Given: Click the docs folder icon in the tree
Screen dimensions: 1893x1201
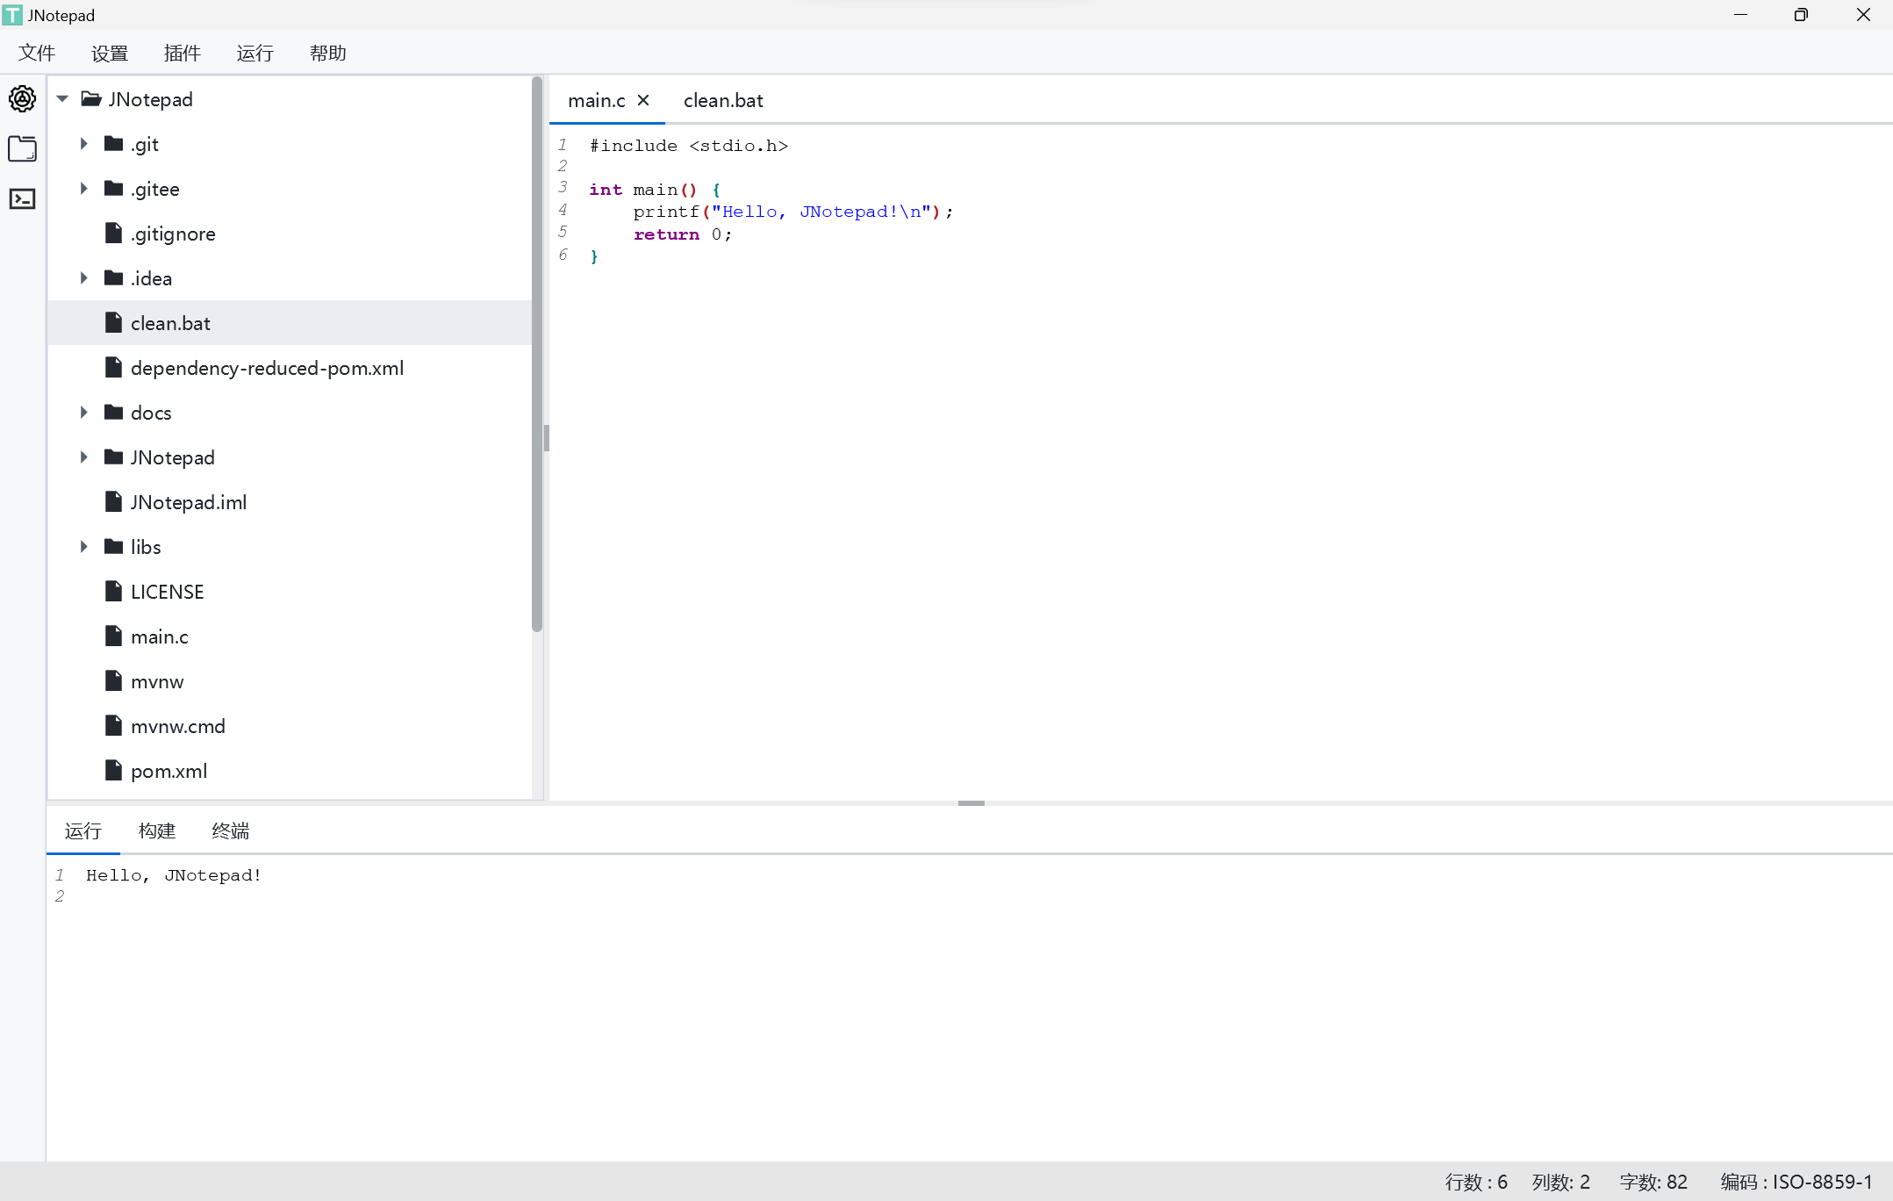Looking at the screenshot, I should pyautogui.click(x=113, y=413).
